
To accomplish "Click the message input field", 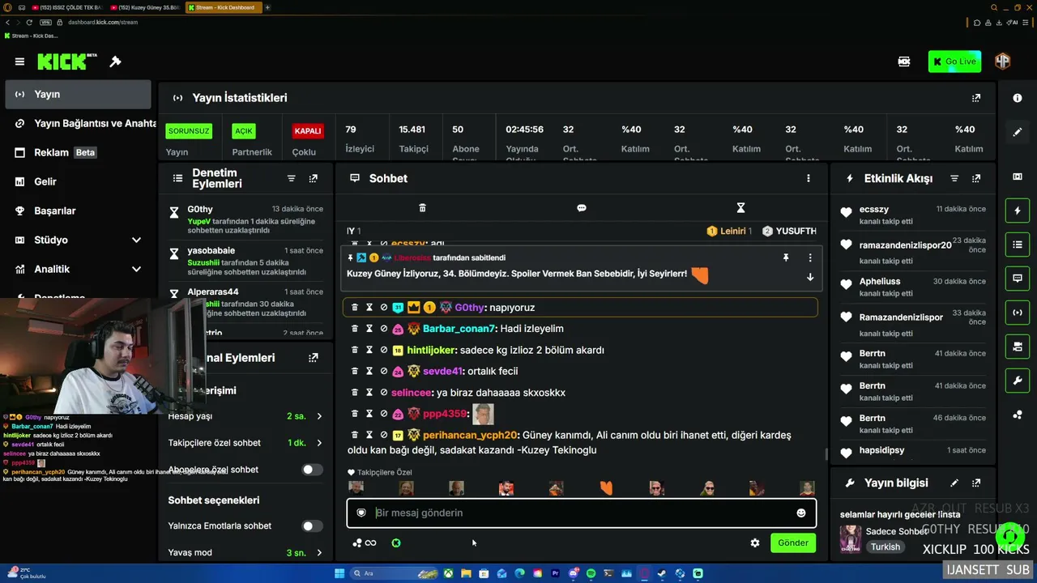I will coord(582,513).
